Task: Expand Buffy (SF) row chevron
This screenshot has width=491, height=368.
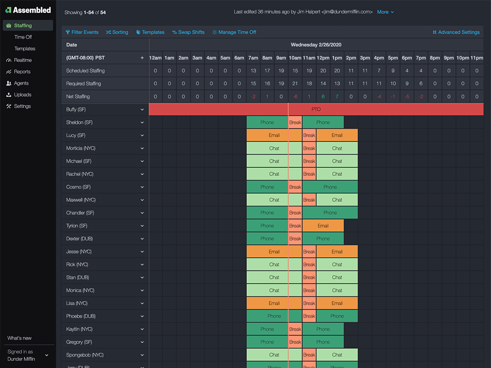Action: (x=142, y=110)
